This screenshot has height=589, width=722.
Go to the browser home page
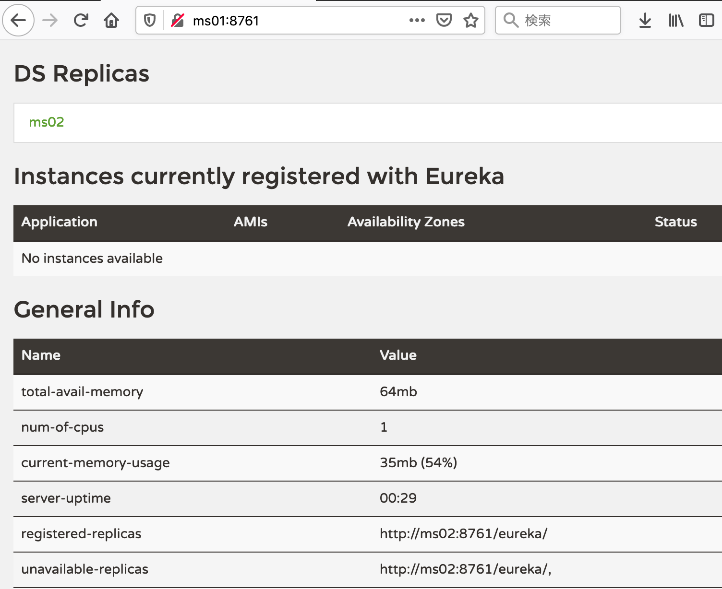pyautogui.click(x=111, y=21)
